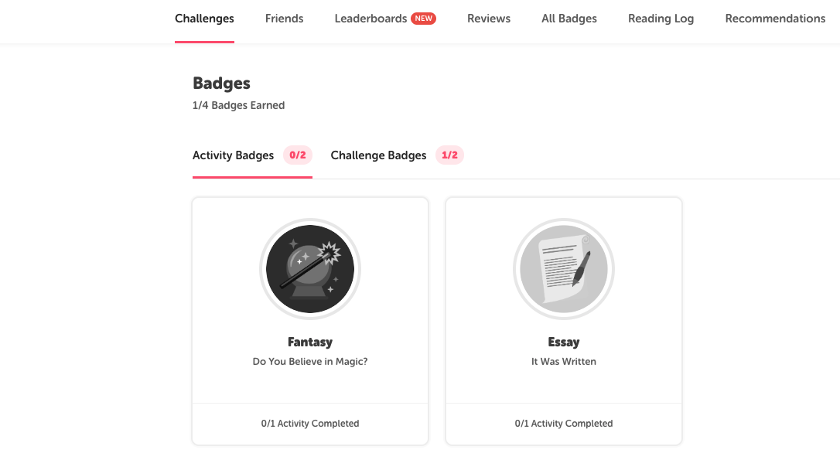Screen dimensions: 840x460
Task: Open the 'It Was Written' Essay badge card
Action: pos(563,321)
